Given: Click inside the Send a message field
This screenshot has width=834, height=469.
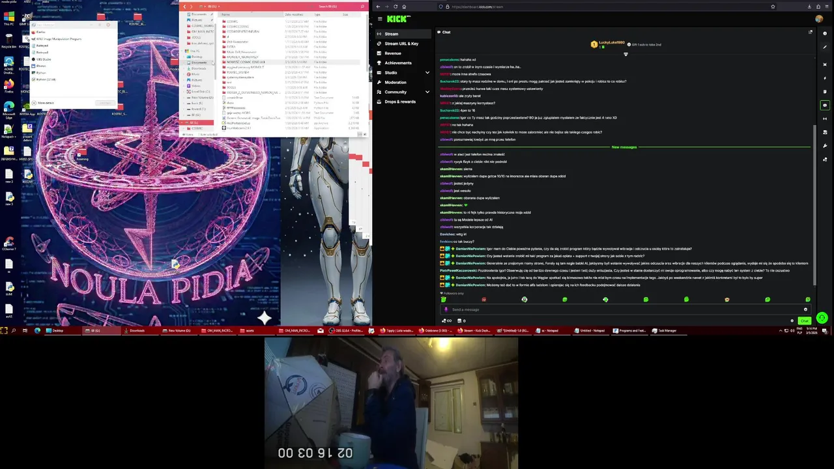Looking at the screenshot, I should (x=625, y=309).
